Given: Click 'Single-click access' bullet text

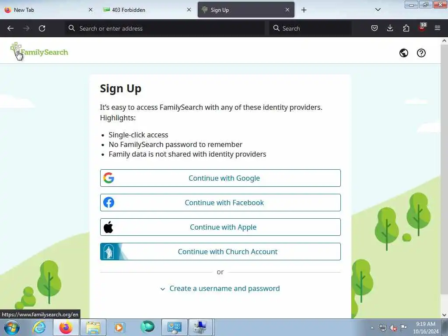Looking at the screenshot, I should [x=138, y=135].
